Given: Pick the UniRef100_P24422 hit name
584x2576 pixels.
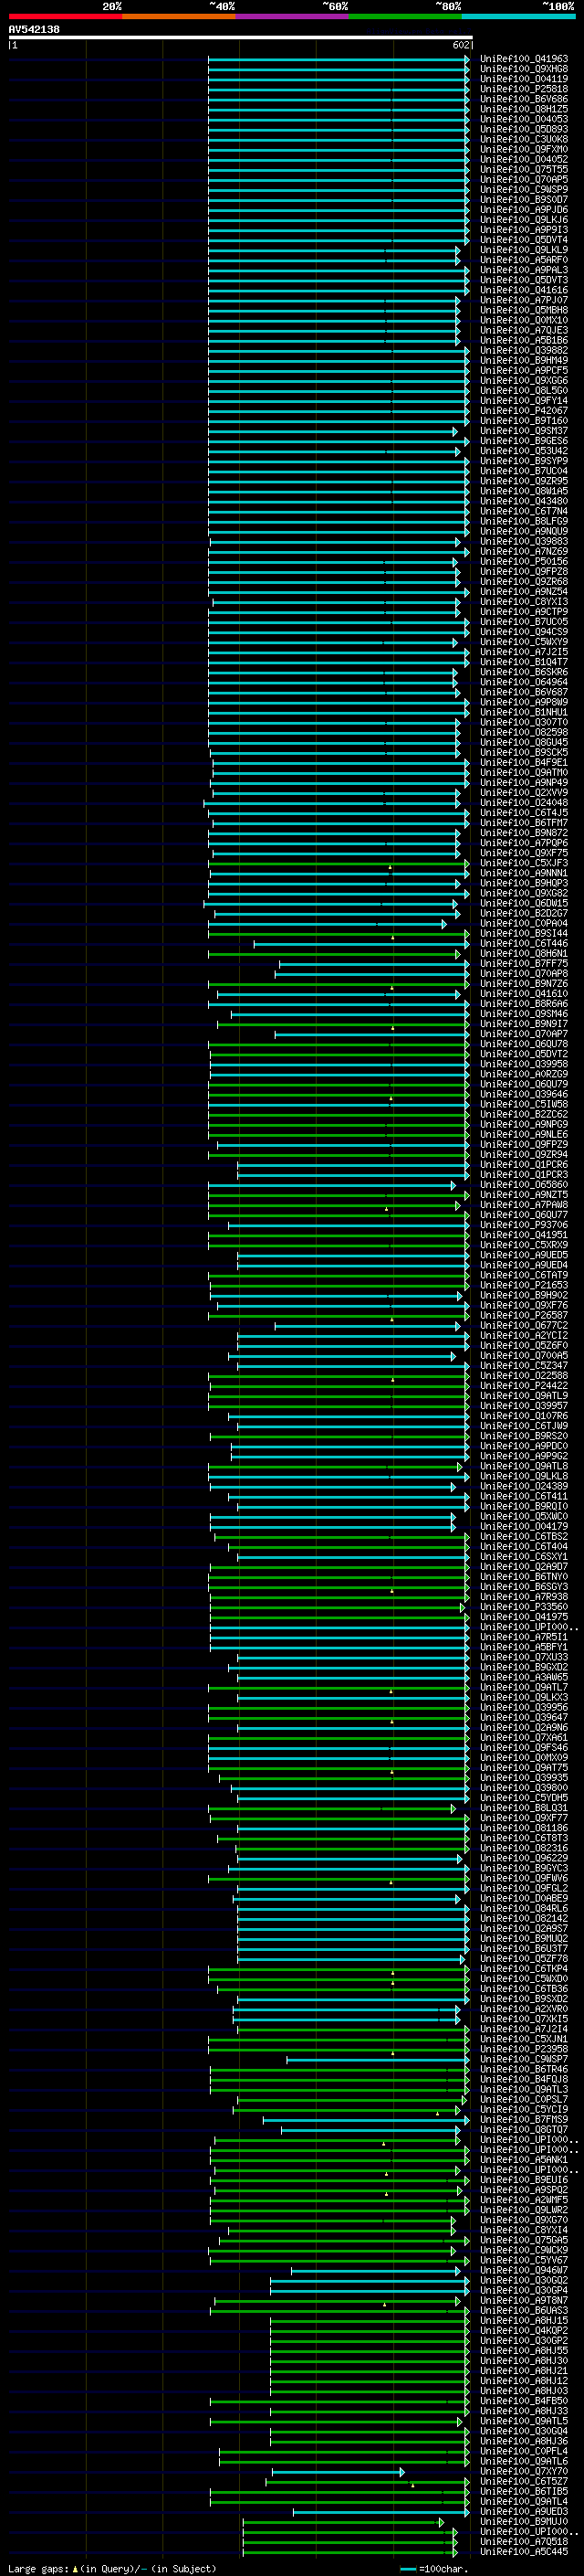Looking at the screenshot, I should pyautogui.click(x=524, y=1386).
